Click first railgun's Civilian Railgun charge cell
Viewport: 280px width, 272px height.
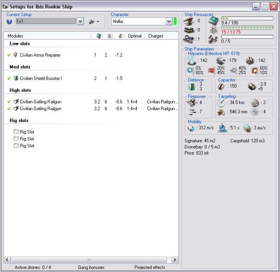click(x=162, y=102)
